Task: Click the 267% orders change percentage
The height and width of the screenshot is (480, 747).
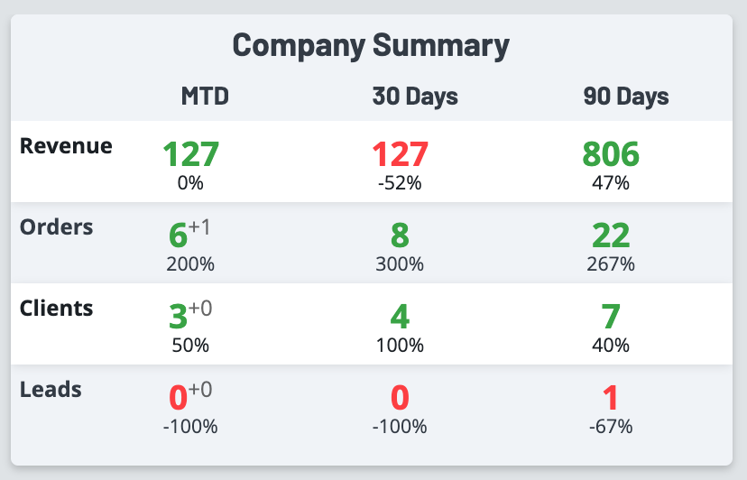Action: tap(611, 264)
